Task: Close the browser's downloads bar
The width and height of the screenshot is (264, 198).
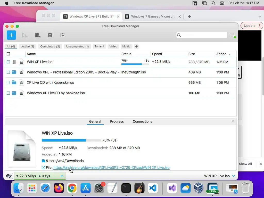Action: click(x=260, y=164)
